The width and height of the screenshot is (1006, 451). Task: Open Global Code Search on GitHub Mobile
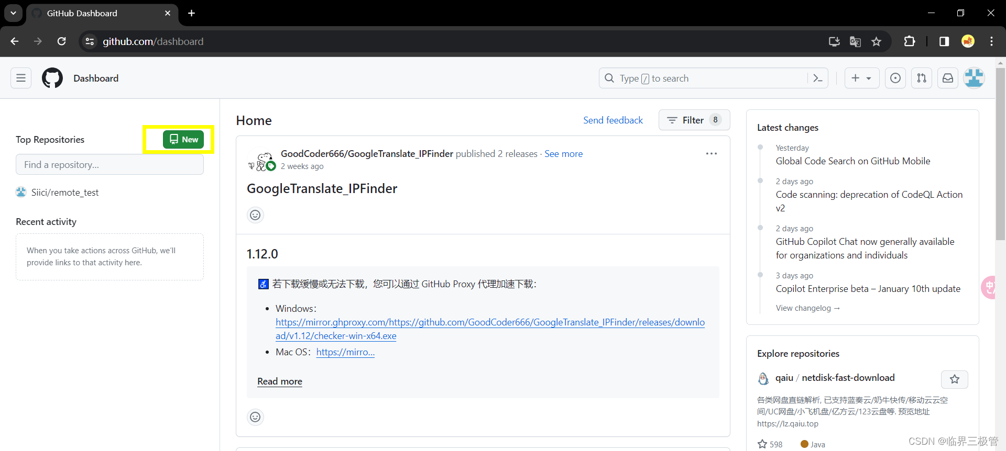click(853, 161)
